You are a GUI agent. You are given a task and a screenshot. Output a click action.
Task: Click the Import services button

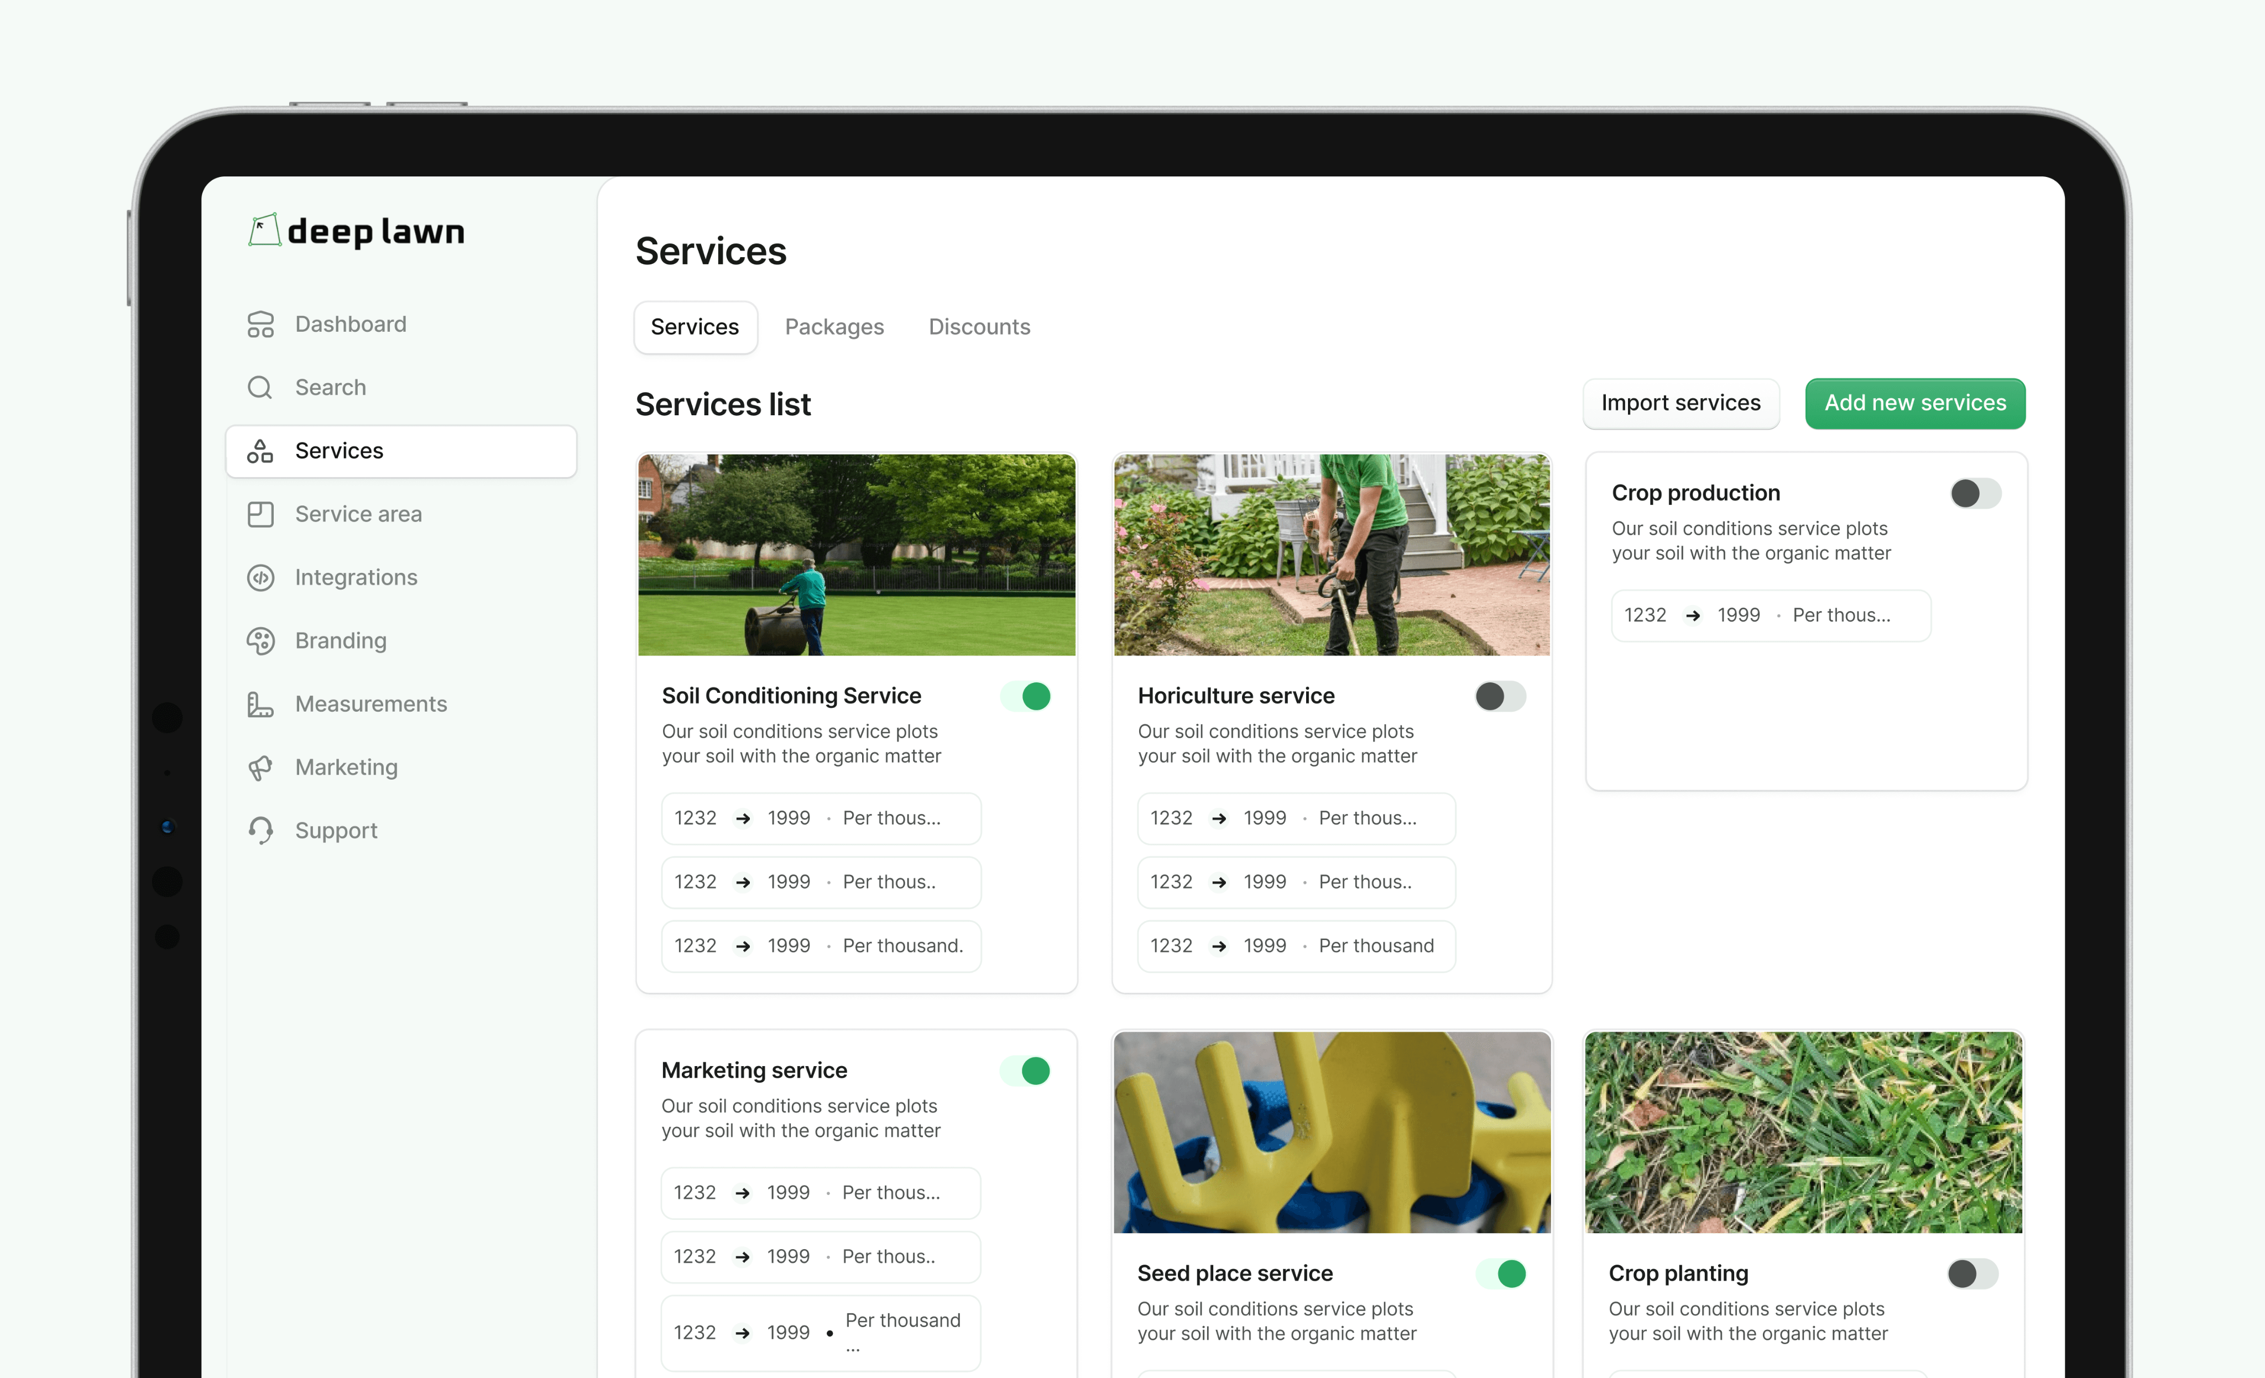tap(1681, 403)
